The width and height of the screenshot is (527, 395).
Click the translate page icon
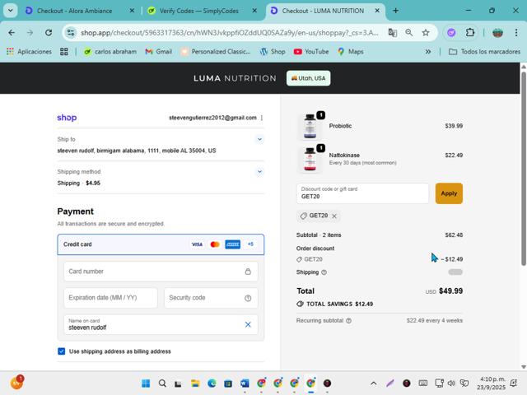[393, 33]
